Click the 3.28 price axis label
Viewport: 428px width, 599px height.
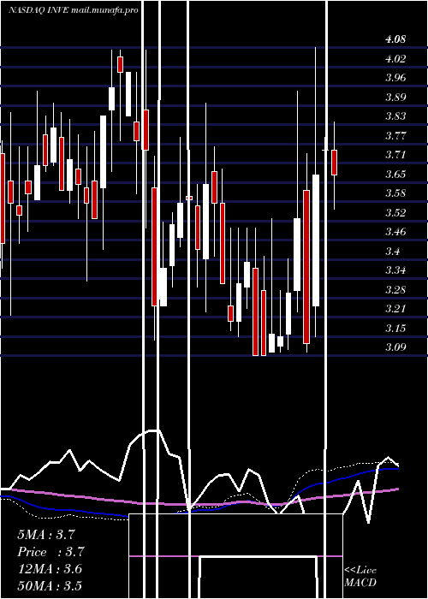(395, 289)
